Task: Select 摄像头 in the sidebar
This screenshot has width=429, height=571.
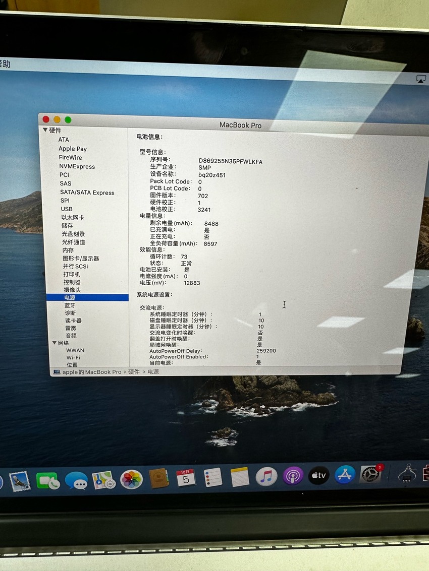Action: [x=72, y=290]
